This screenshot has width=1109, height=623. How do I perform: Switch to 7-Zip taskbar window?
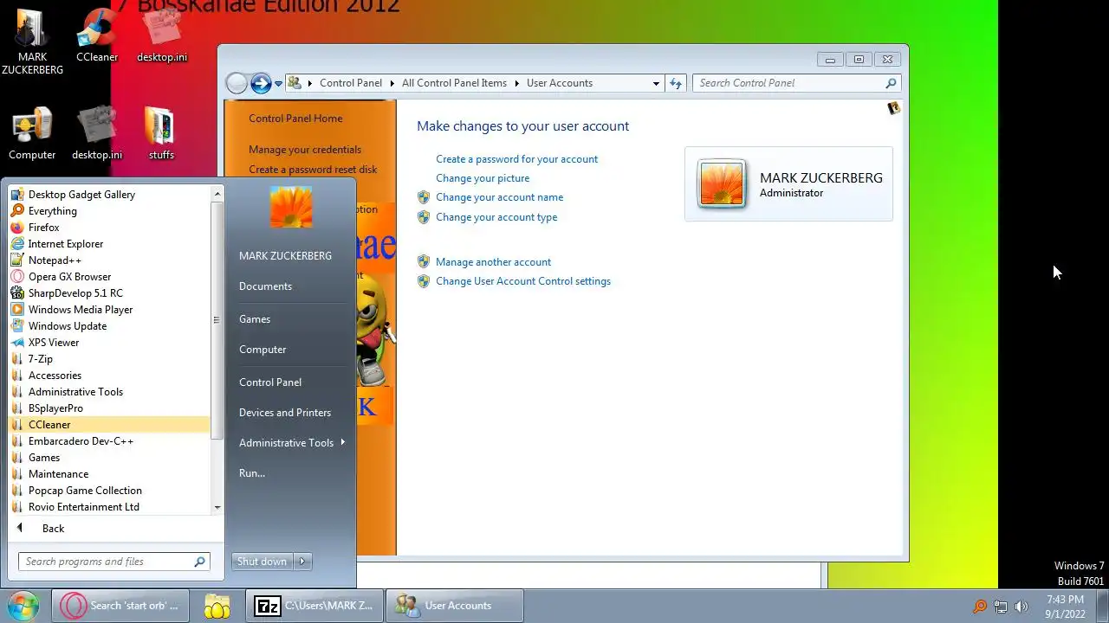[314, 606]
